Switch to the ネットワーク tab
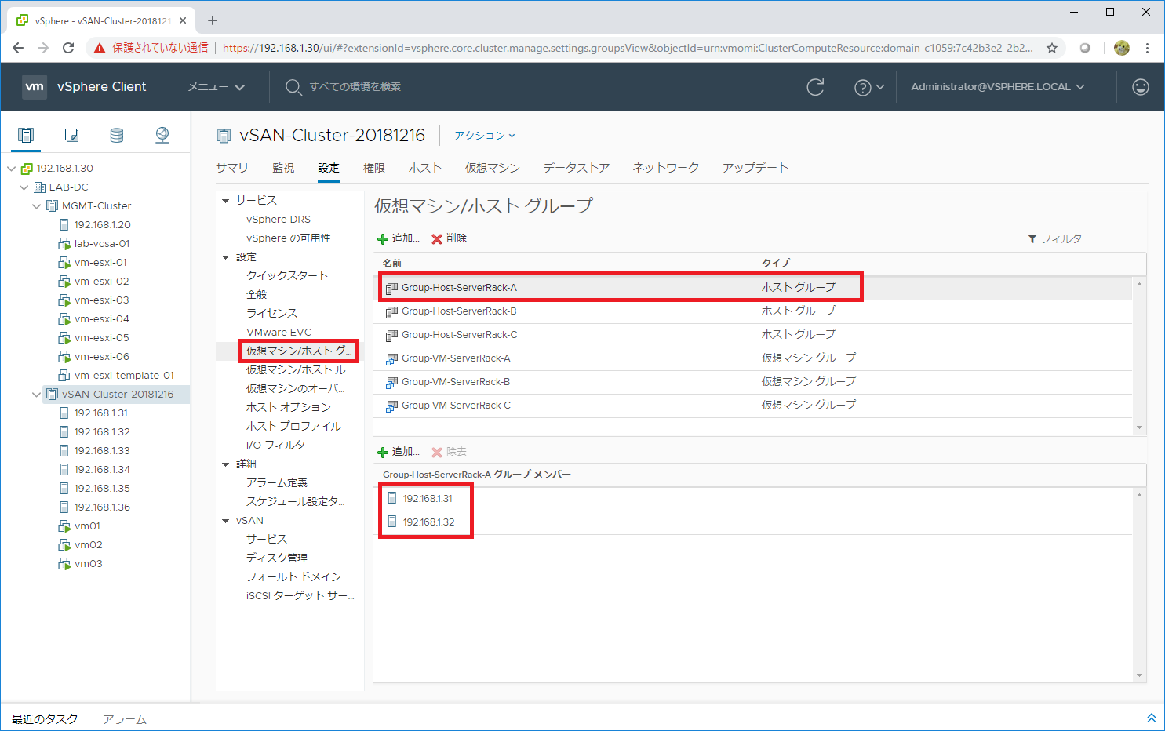This screenshot has height=731, width=1165. 666,168
